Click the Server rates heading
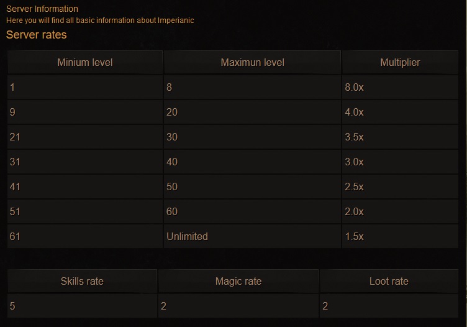The width and height of the screenshot is (467, 327). point(36,35)
